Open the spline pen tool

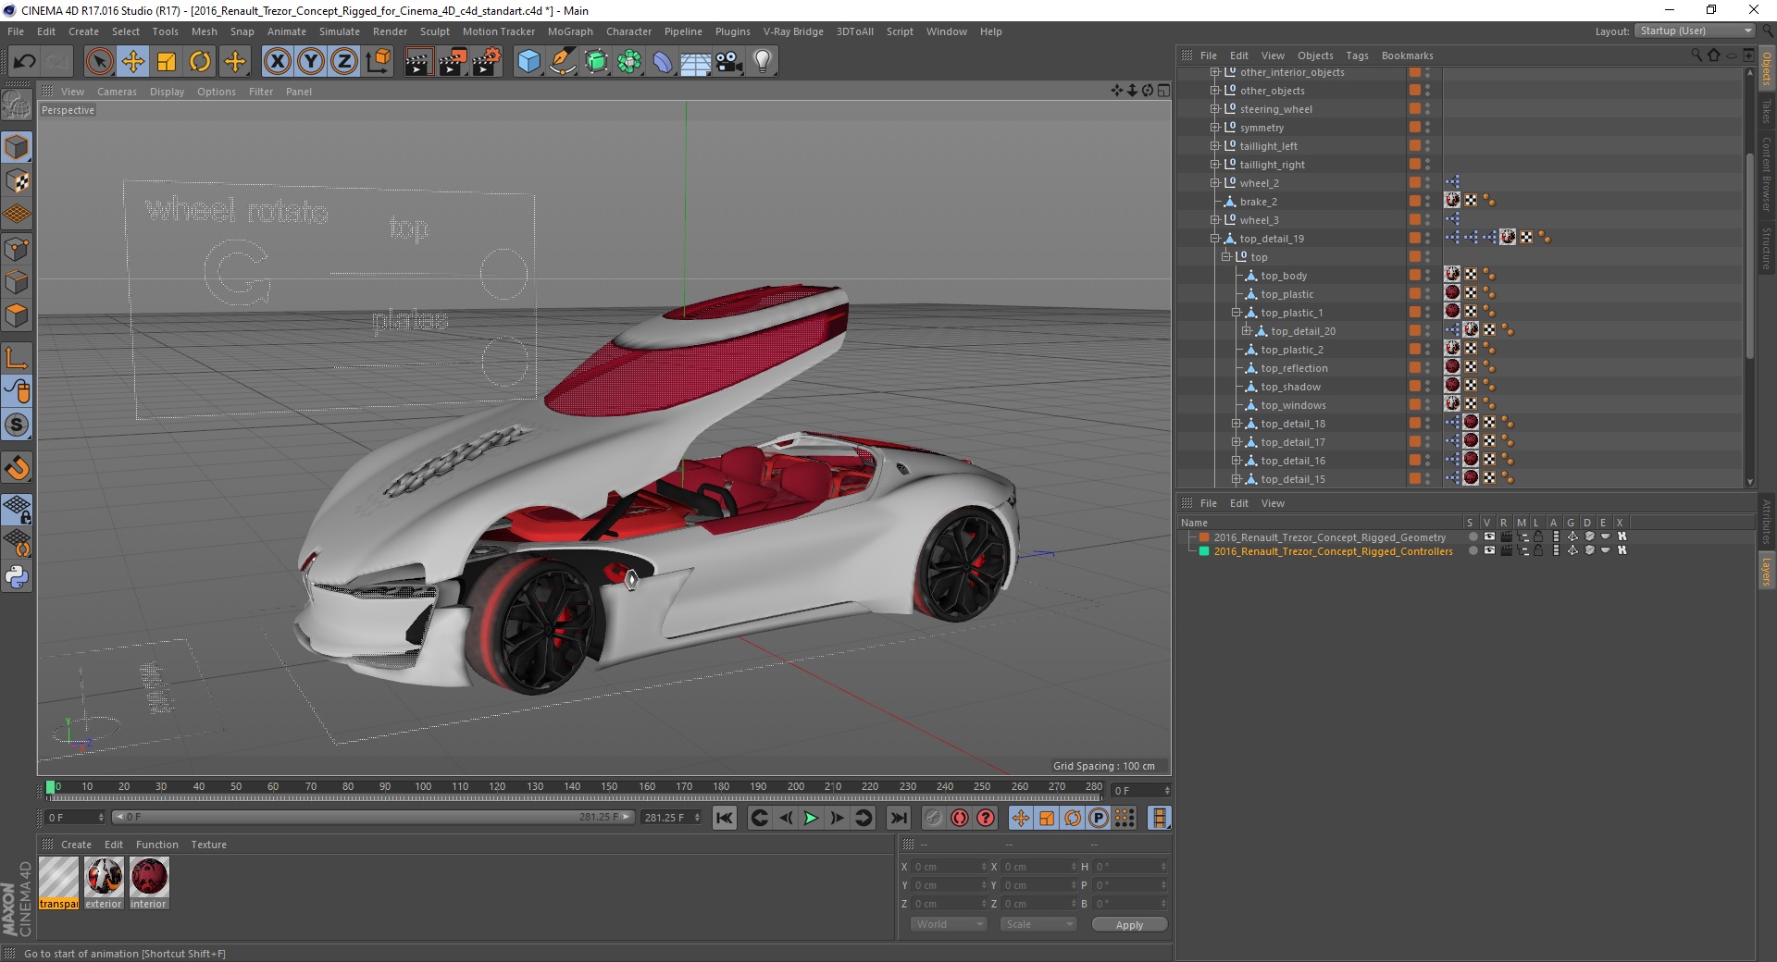562,62
